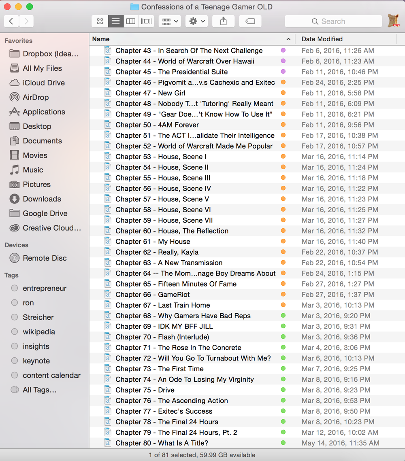Switch to Cover Flow view

coord(147,21)
